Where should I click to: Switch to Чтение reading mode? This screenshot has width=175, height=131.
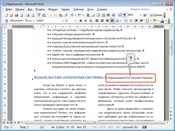156,15
